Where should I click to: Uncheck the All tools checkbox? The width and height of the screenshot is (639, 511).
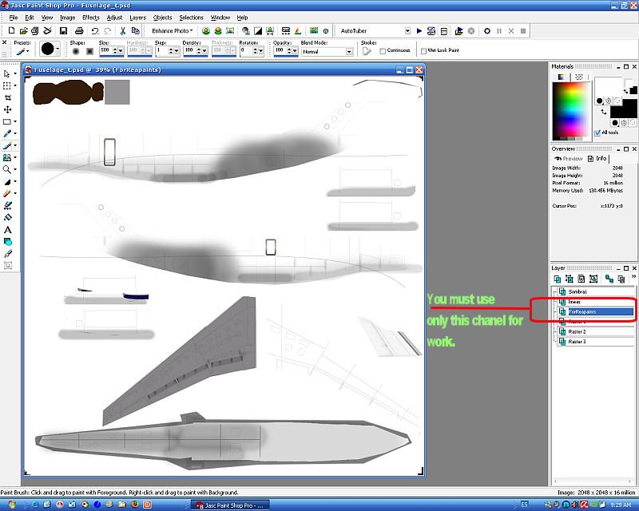[599, 133]
